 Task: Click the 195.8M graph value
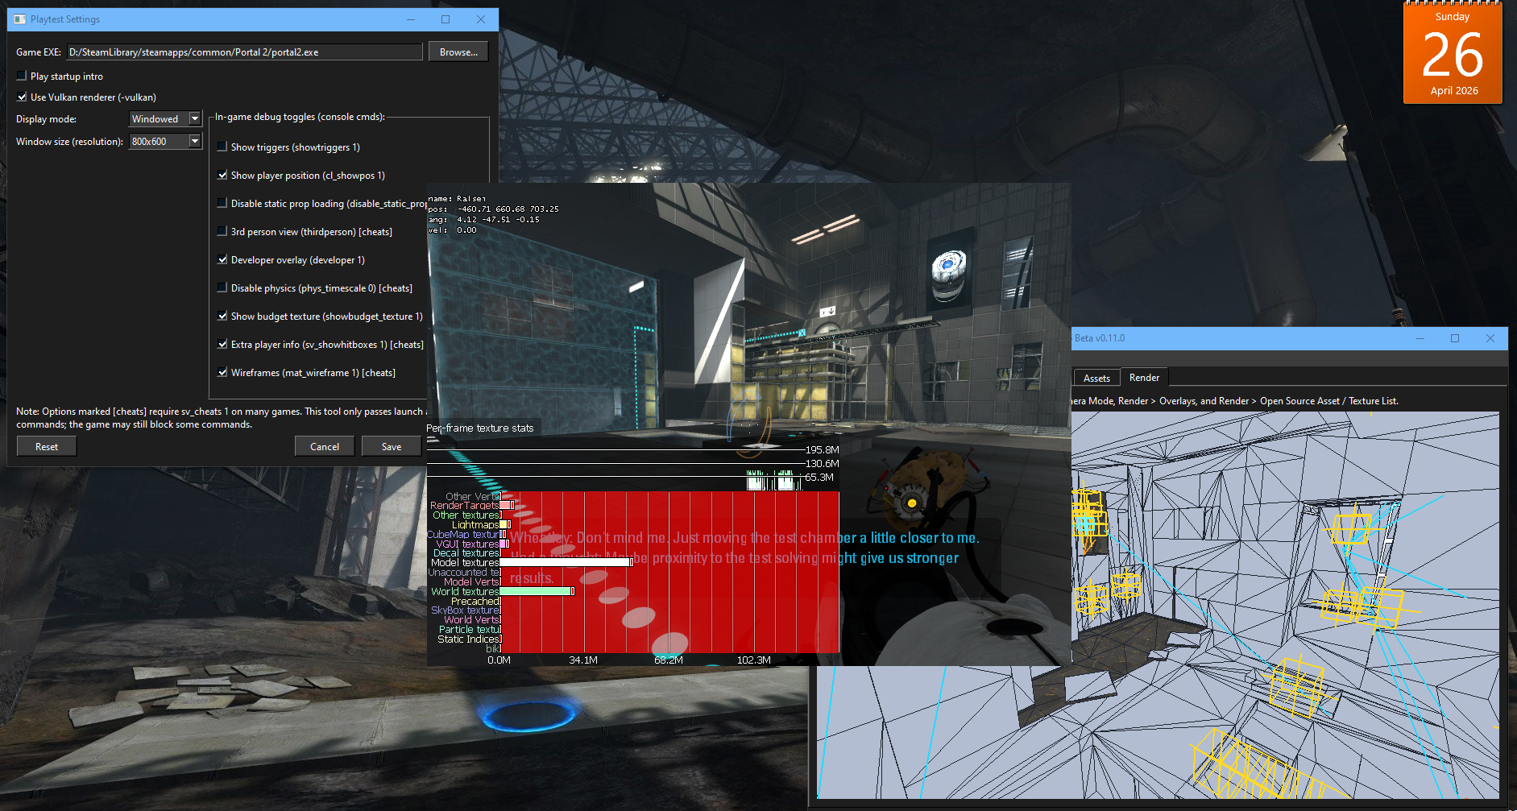pyautogui.click(x=823, y=449)
